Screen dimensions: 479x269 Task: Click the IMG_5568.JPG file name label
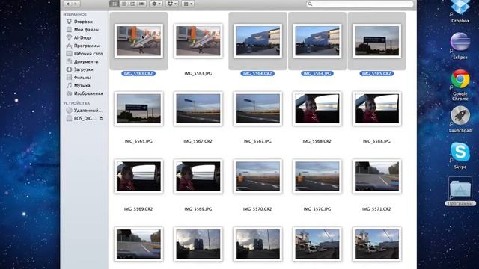pyautogui.click(x=376, y=141)
